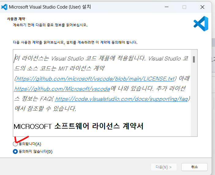Open the code.visualstudio.com FAQ link
The height and width of the screenshot is (175, 215).
tap(122, 99)
